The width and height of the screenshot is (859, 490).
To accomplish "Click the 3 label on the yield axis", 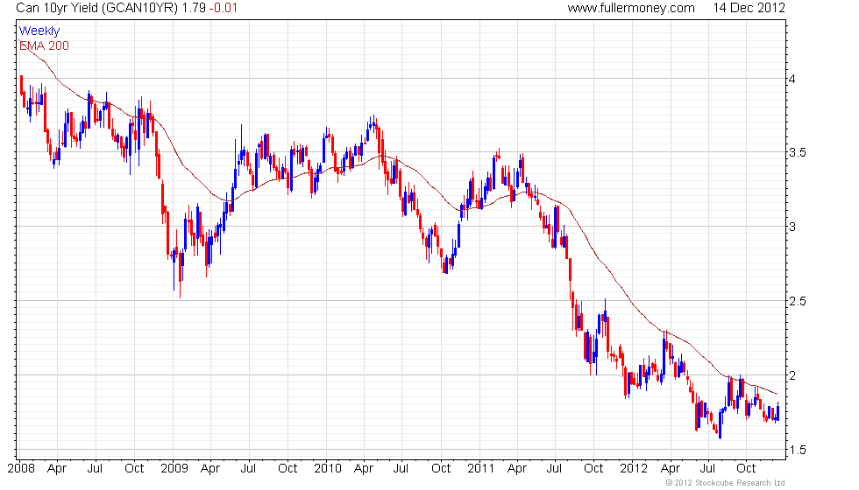I will [x=792, y=227].
